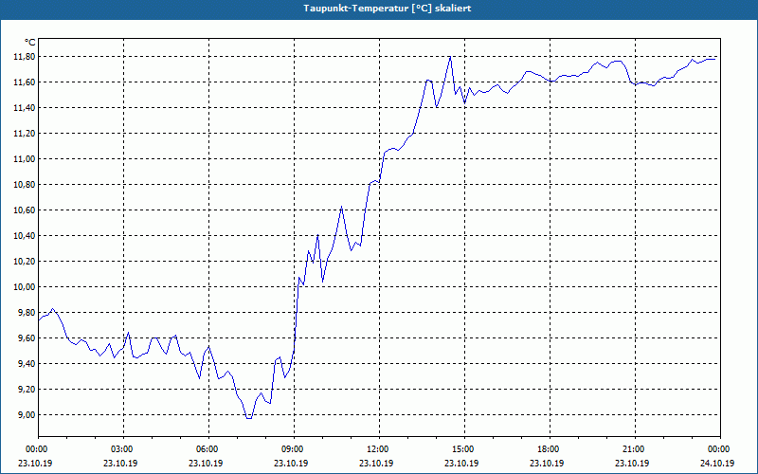Click the 12:00 time label
The height and width of the screenshot is (474, 758).
(x=379, y=449)
